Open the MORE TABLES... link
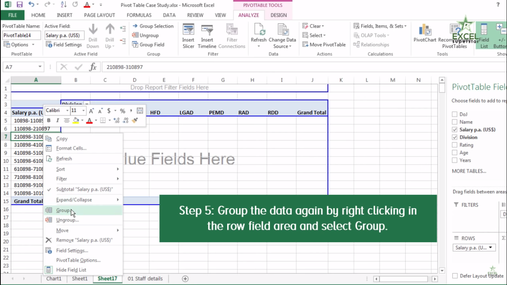 pos(469,171)
